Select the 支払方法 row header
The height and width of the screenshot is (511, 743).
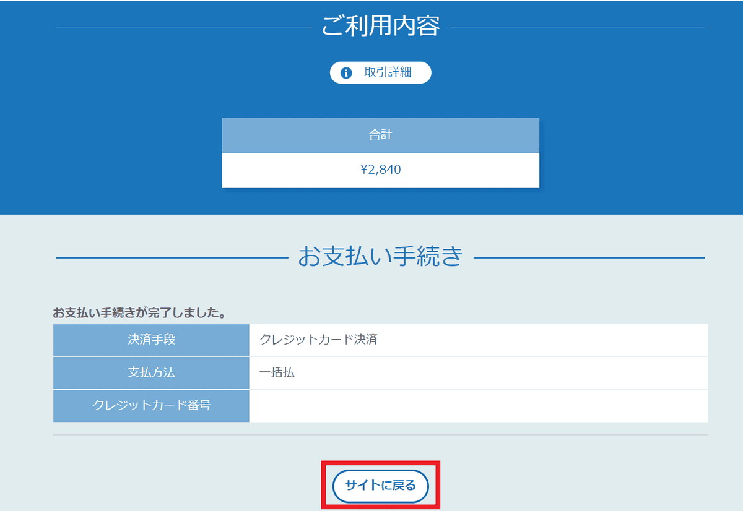tap(151, 373)
